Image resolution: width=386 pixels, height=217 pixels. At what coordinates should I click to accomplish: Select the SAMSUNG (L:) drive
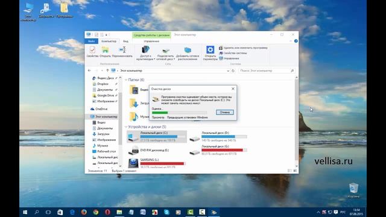(x=157, y=163)
